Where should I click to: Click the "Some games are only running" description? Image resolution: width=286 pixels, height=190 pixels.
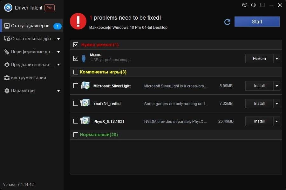(176, 104)
